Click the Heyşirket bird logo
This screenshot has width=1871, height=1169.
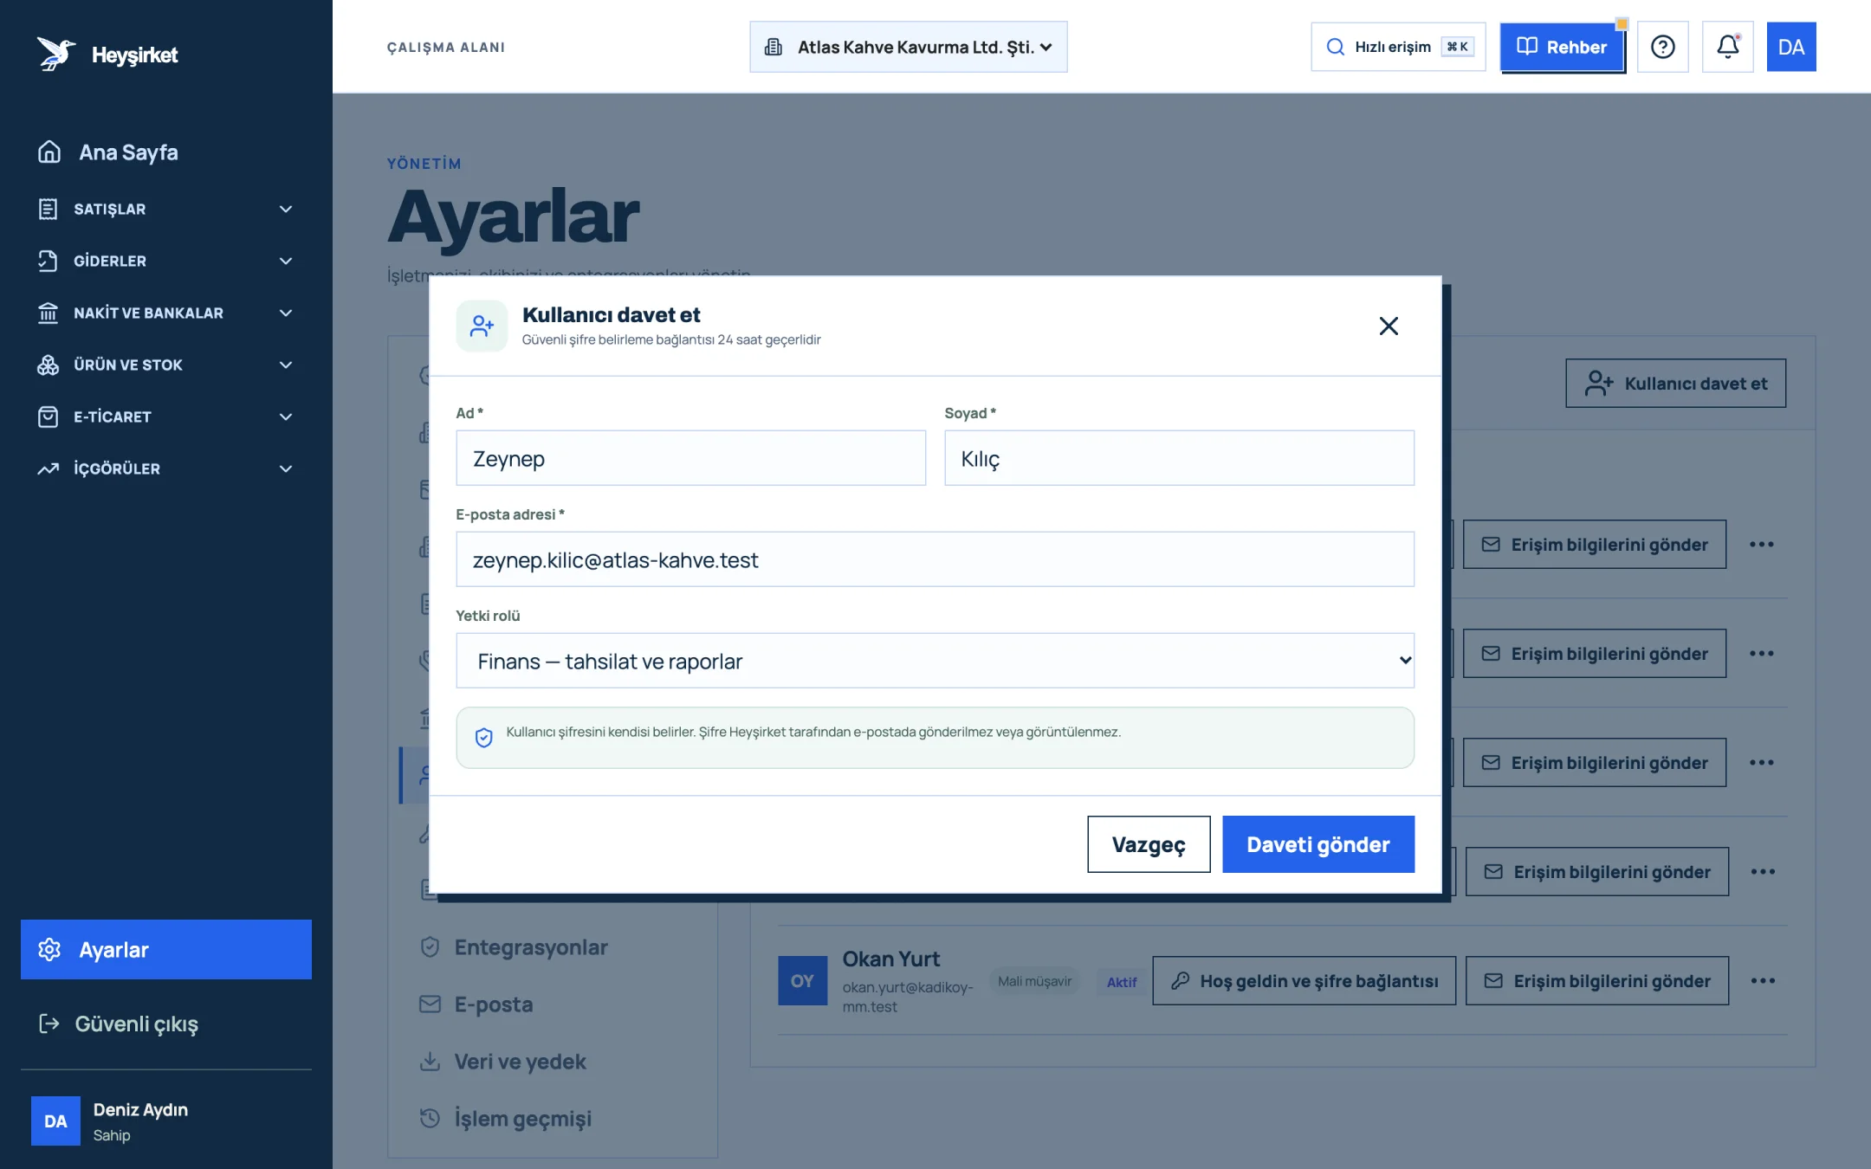(56, 54)
